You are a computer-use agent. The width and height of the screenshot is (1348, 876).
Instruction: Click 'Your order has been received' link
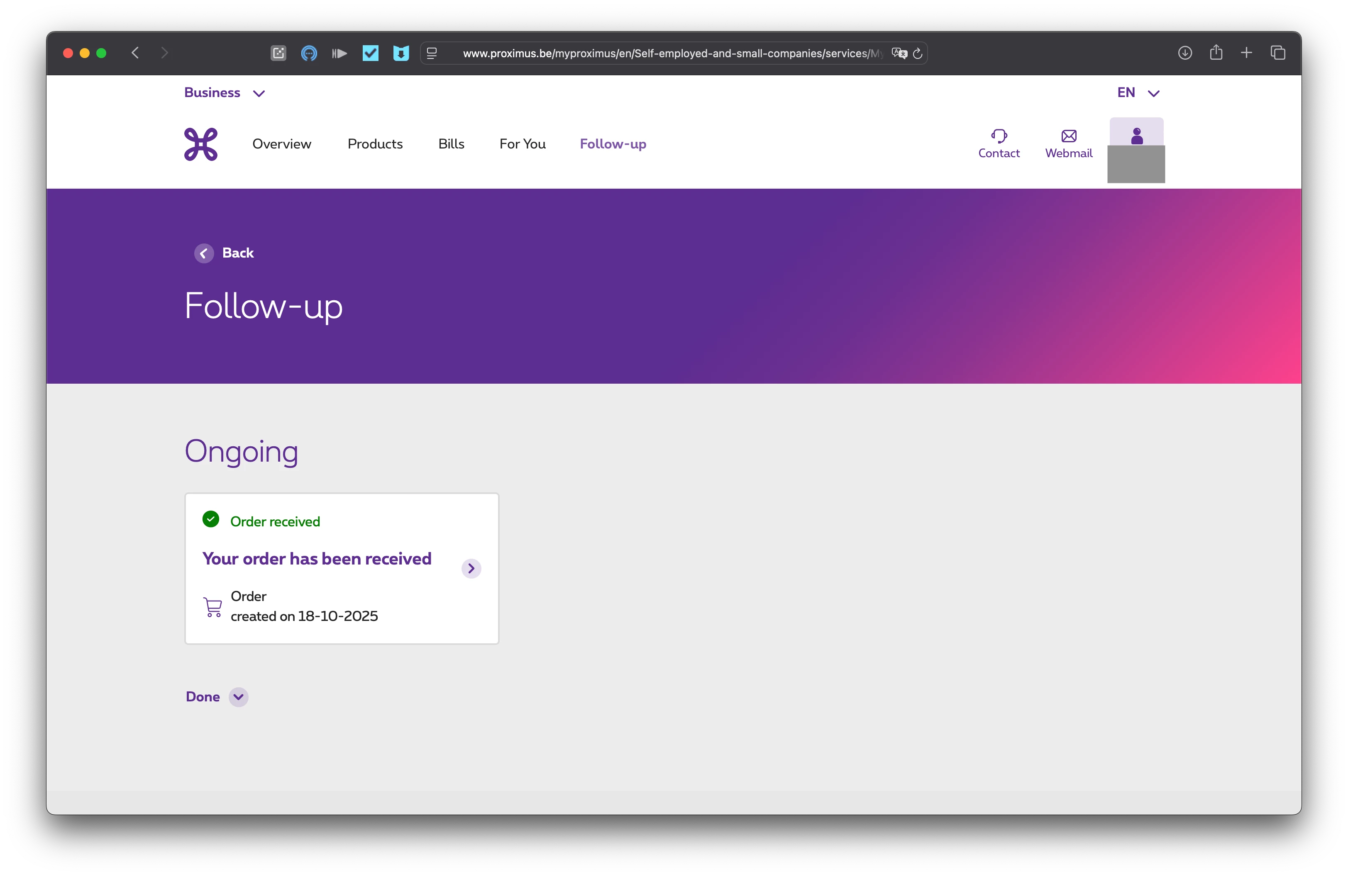click(317, 559)
